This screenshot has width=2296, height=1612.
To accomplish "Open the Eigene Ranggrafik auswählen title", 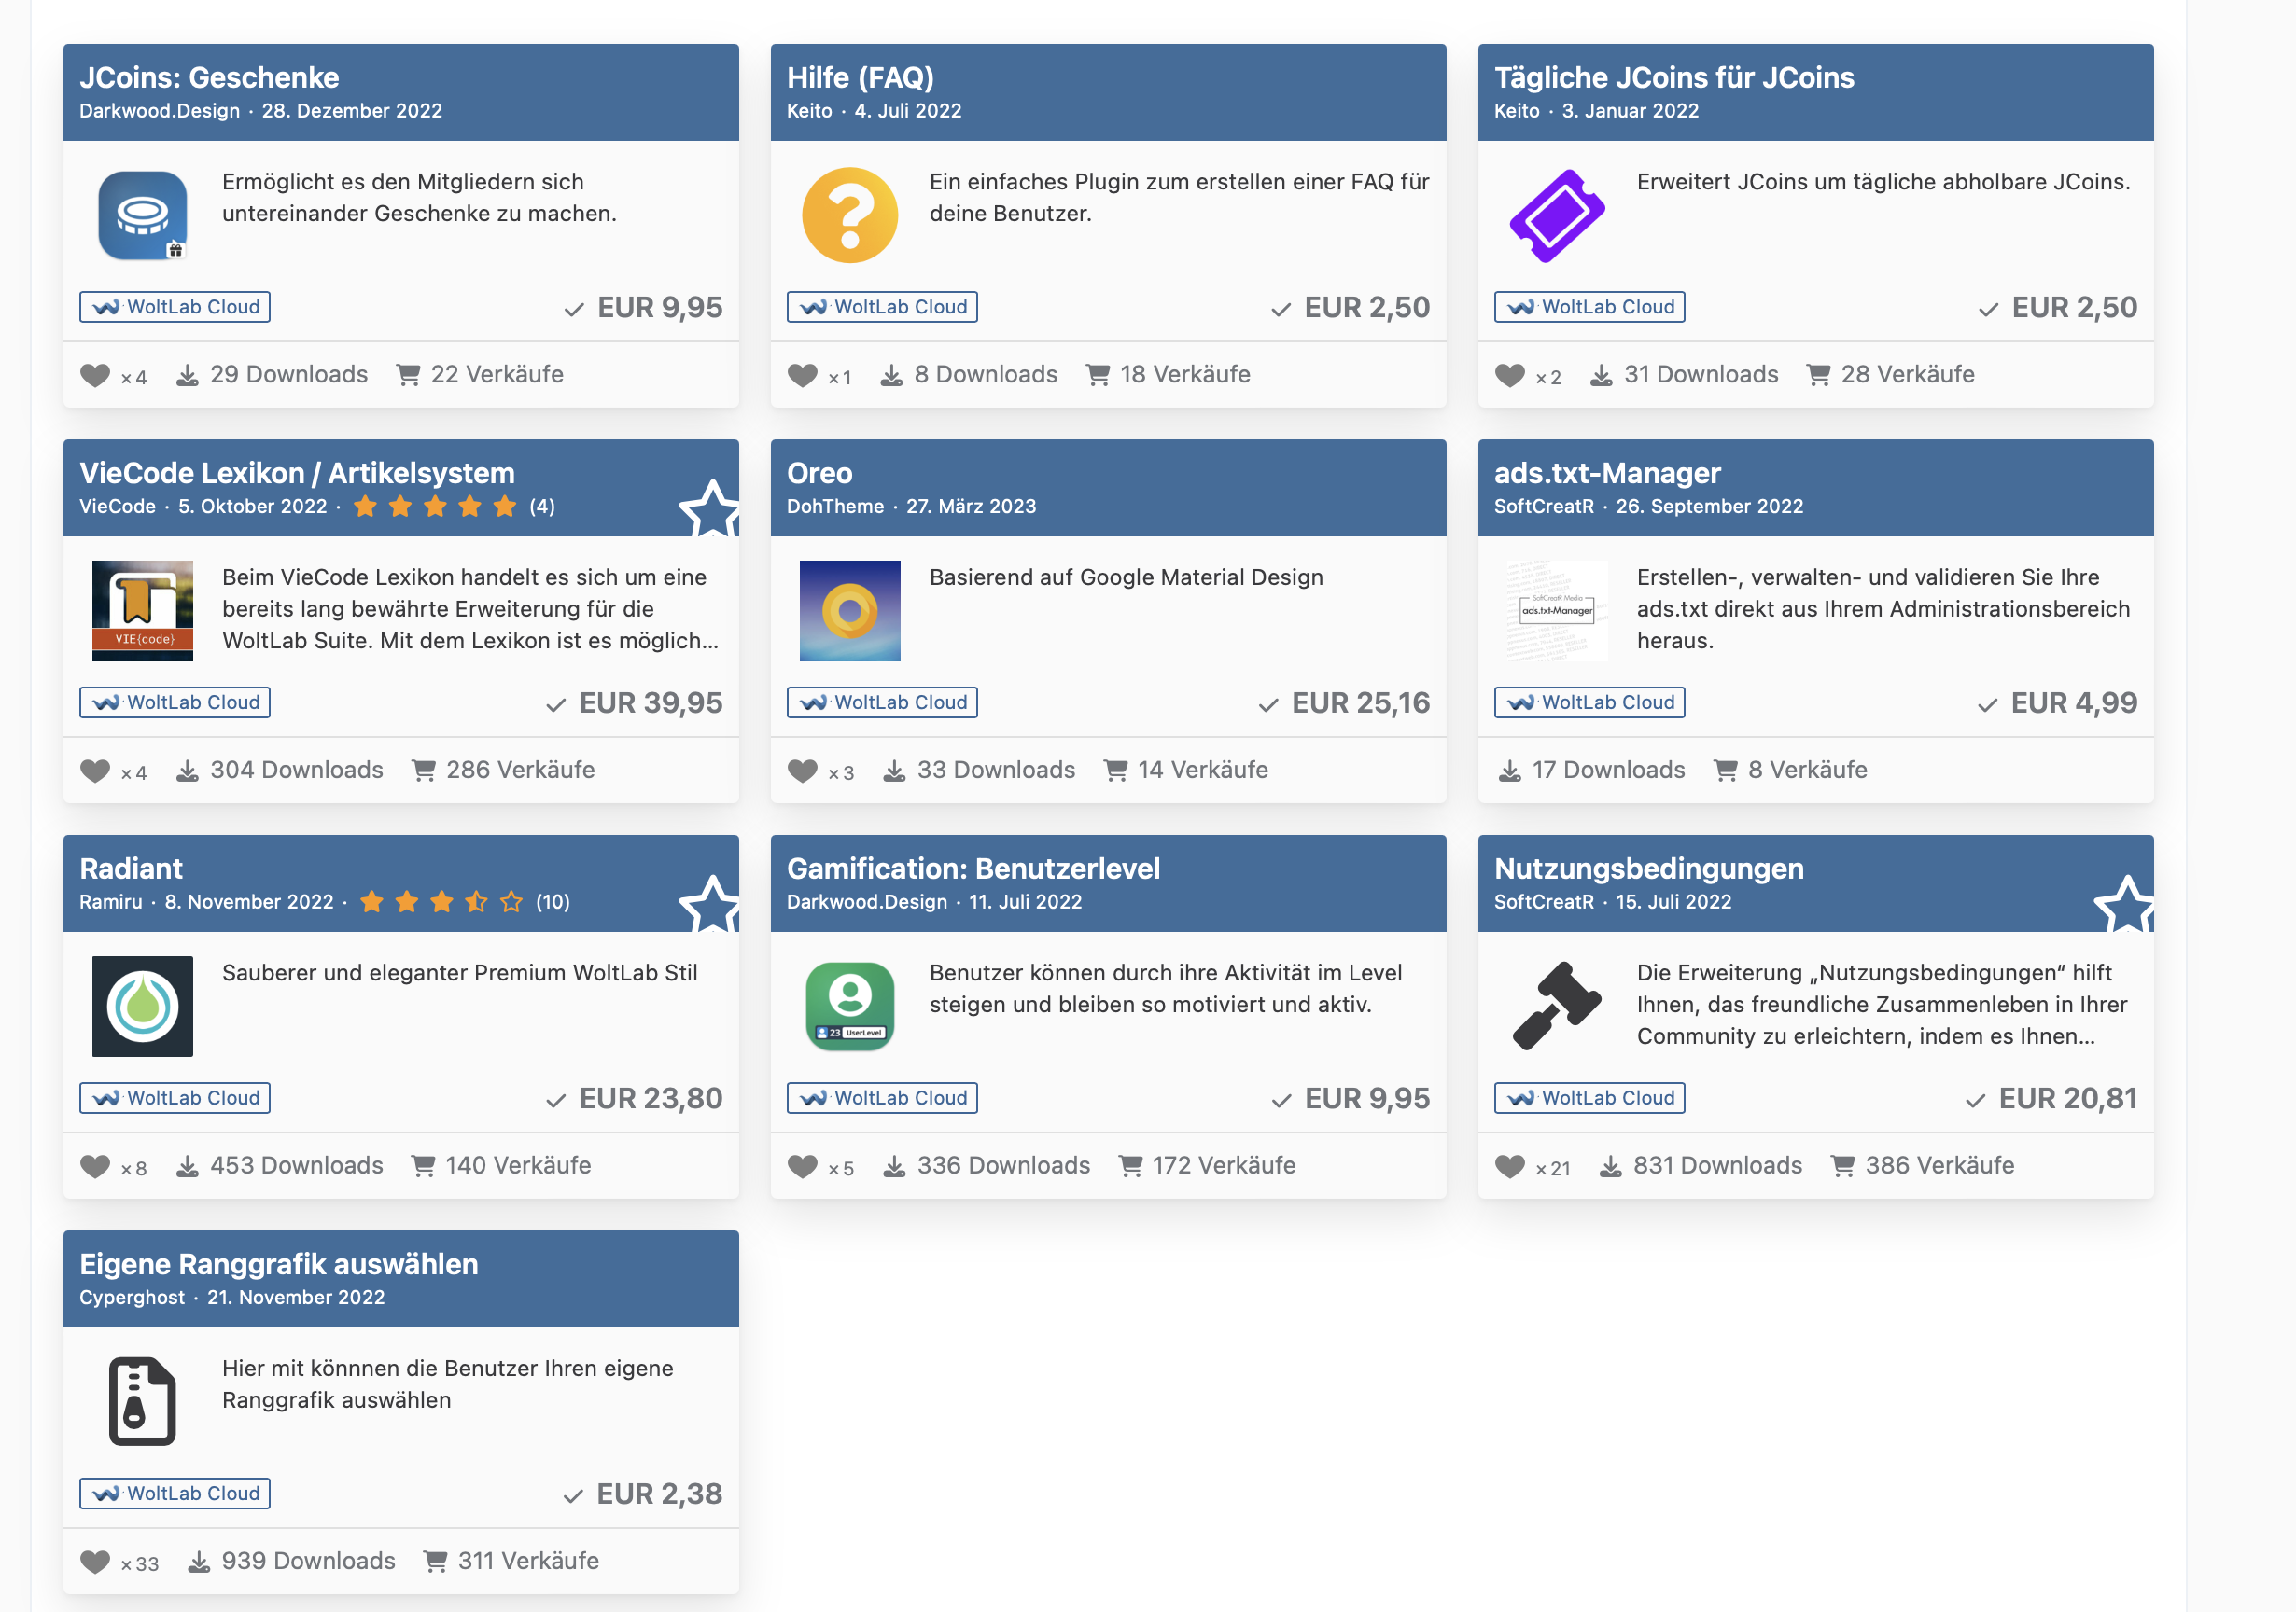I will click(279, 1264).
